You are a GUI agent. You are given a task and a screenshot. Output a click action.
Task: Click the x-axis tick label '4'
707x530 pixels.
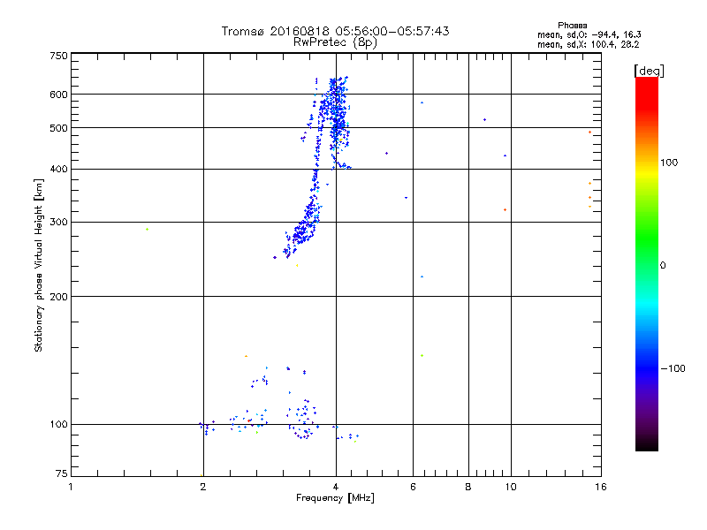coord(336,487)
